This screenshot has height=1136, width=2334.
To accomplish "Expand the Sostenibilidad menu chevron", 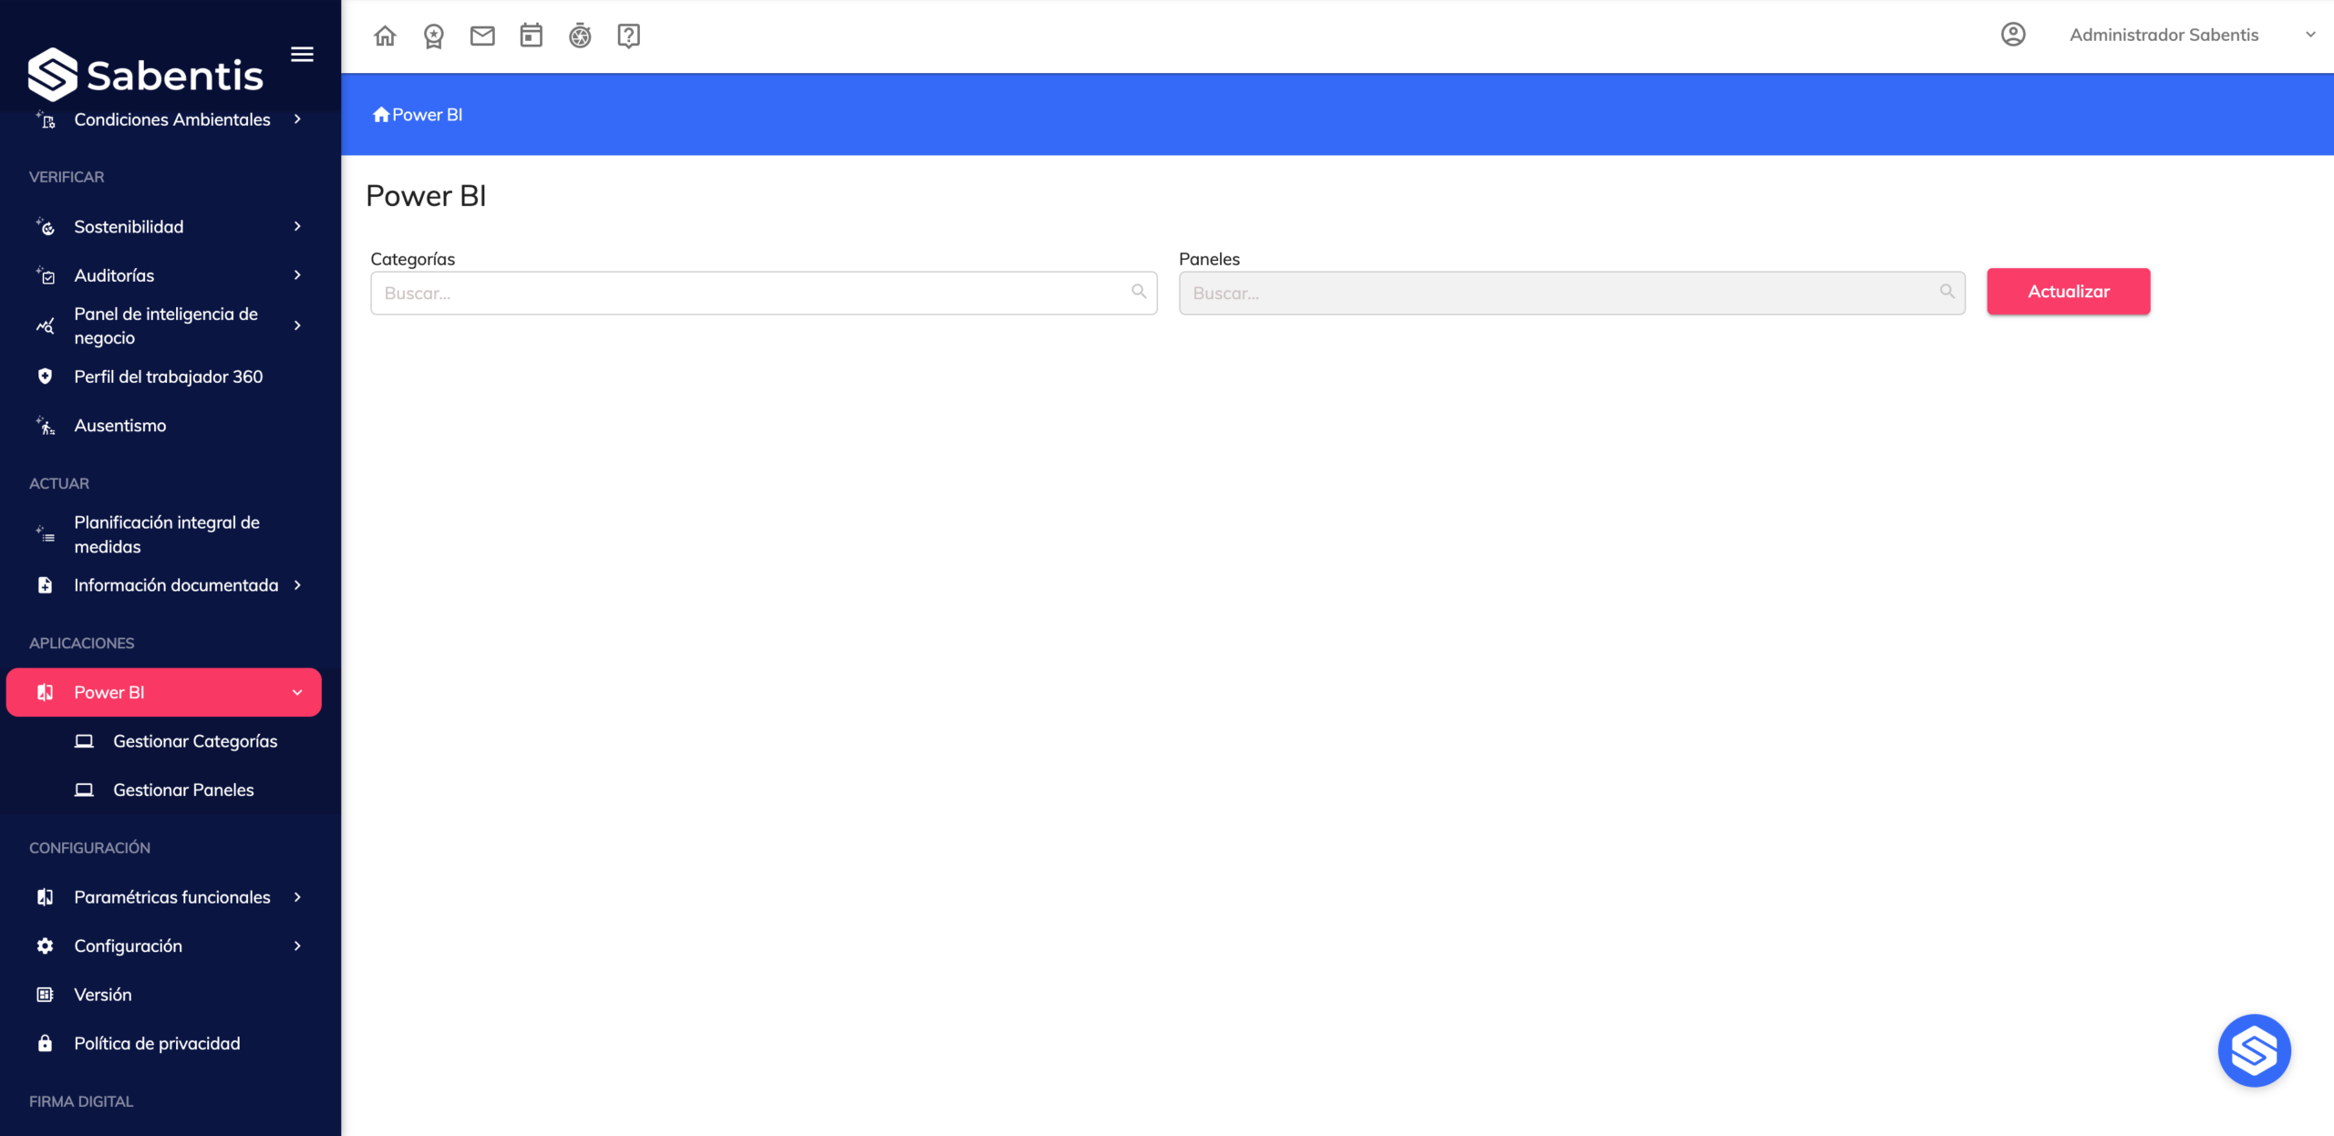I will [297, 226].
